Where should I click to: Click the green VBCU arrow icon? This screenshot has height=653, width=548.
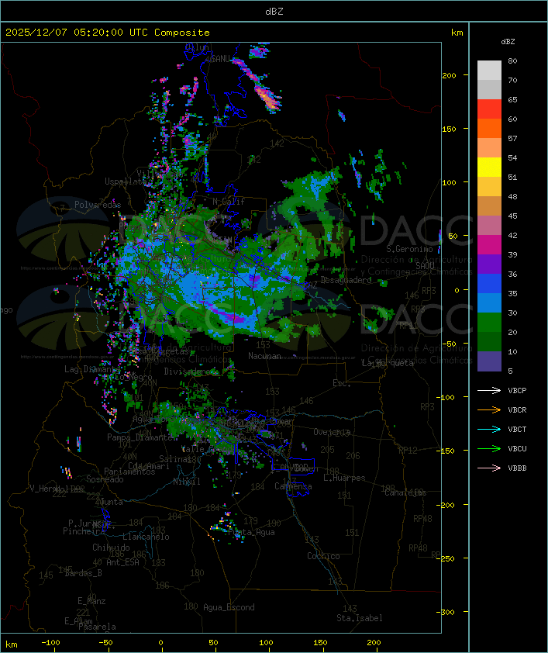[489, 448]
